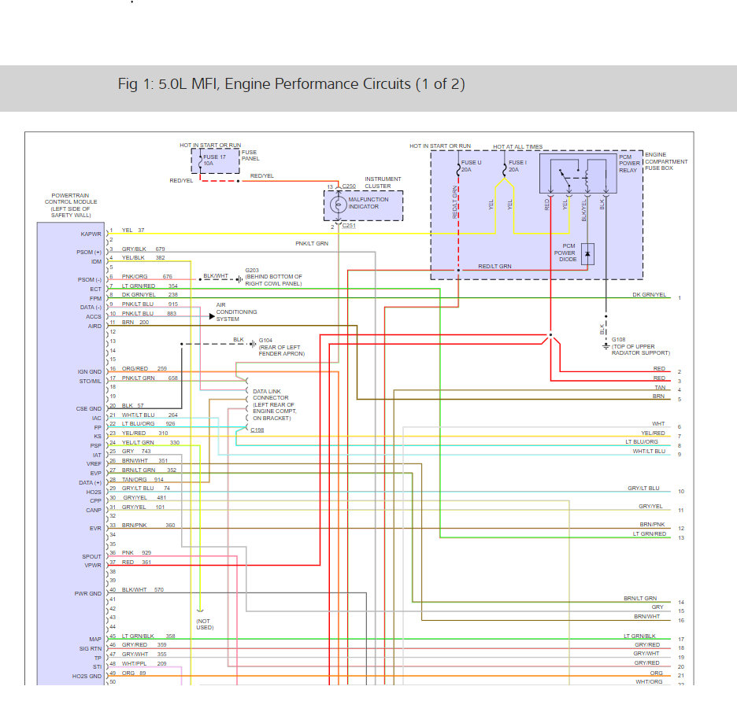Click the 'RED 361' wire label
Screen dimensions: 737x701
tap(136, 562)
